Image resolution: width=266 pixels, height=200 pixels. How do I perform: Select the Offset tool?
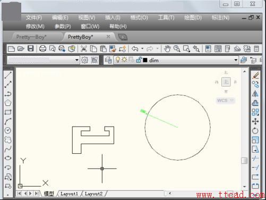pyautogui.click(x=255, y=103)
